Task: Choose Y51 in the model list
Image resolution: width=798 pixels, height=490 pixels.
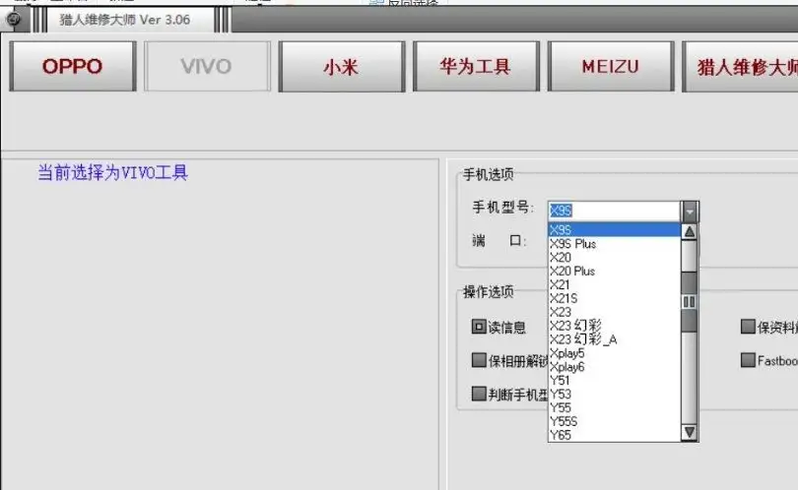Action: pyautogui.click(x=614, y=380)
